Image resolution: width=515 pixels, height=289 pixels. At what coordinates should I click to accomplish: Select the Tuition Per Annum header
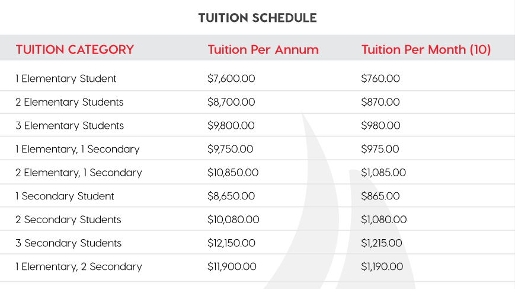(x=263, y=50)
